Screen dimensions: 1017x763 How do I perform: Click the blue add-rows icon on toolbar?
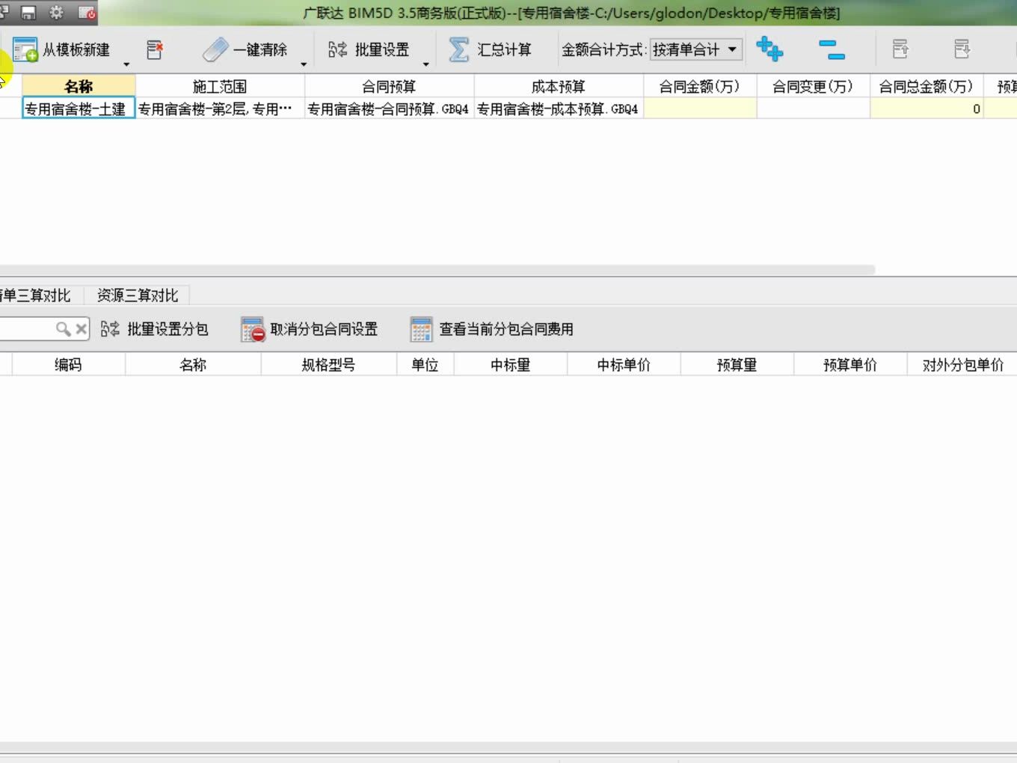pos(770,49)
